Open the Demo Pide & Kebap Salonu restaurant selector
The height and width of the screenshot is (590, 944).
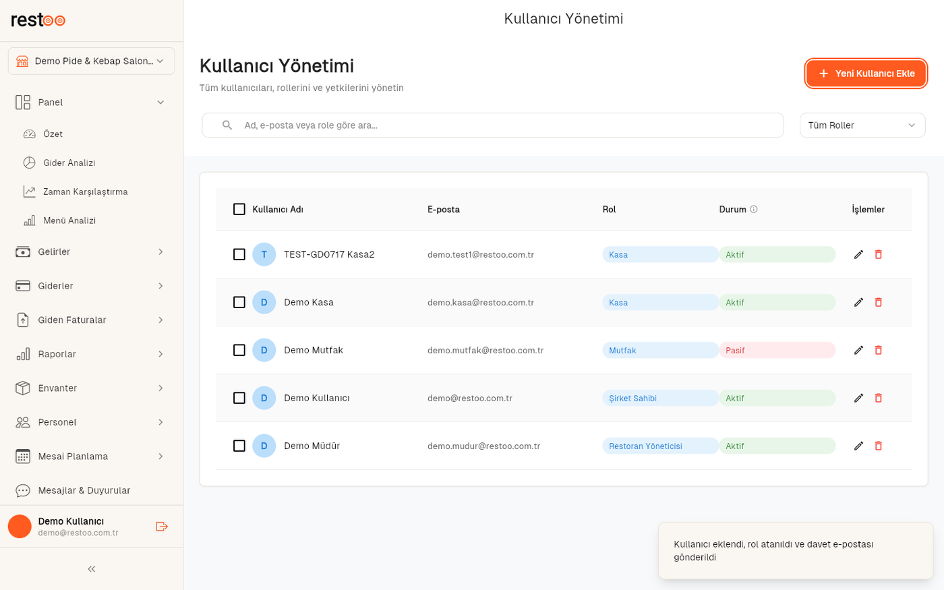pos(92,61)
